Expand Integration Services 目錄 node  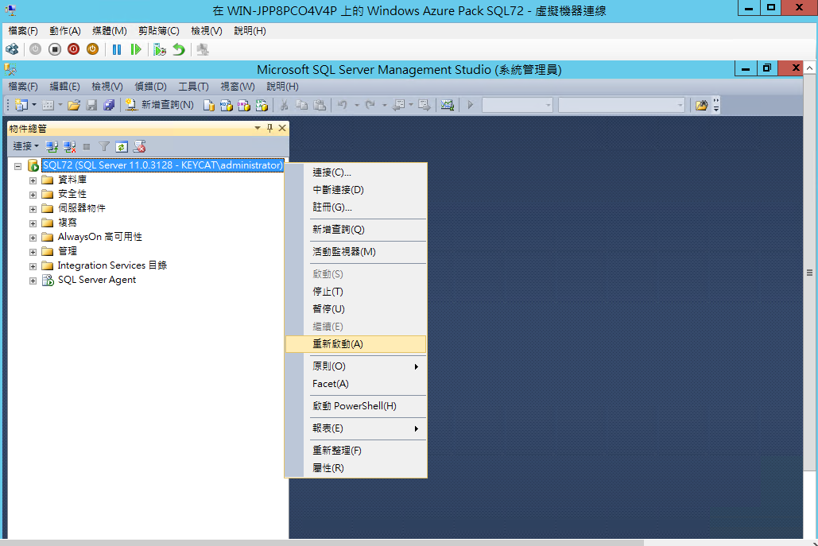[x=33, y=266]
